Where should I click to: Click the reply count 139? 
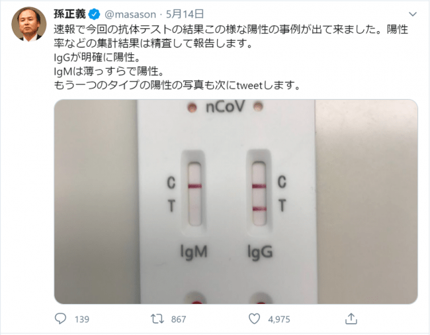[x=82, y=319]
